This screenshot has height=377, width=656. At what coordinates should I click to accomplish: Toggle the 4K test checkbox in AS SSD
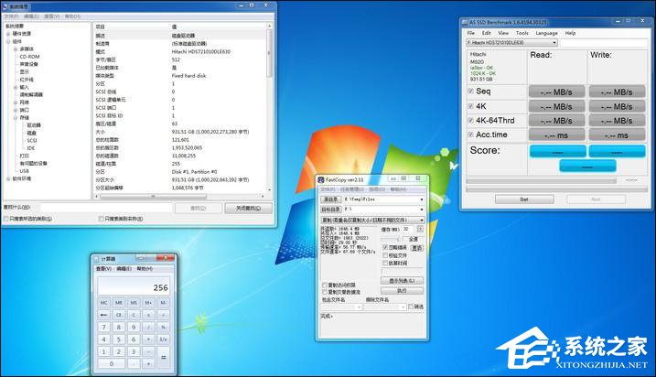(470, 106)
